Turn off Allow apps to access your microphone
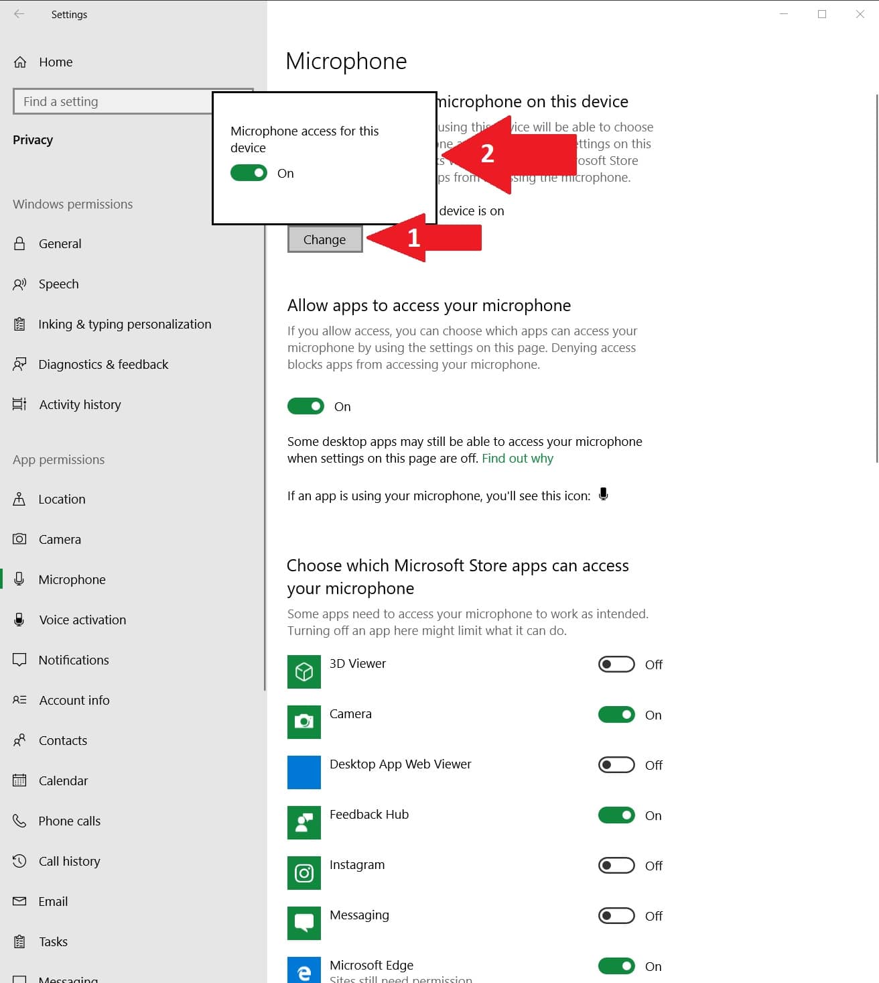 click(x=306, y=406)
